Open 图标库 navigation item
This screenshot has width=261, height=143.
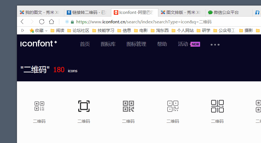tap(108, 44)
